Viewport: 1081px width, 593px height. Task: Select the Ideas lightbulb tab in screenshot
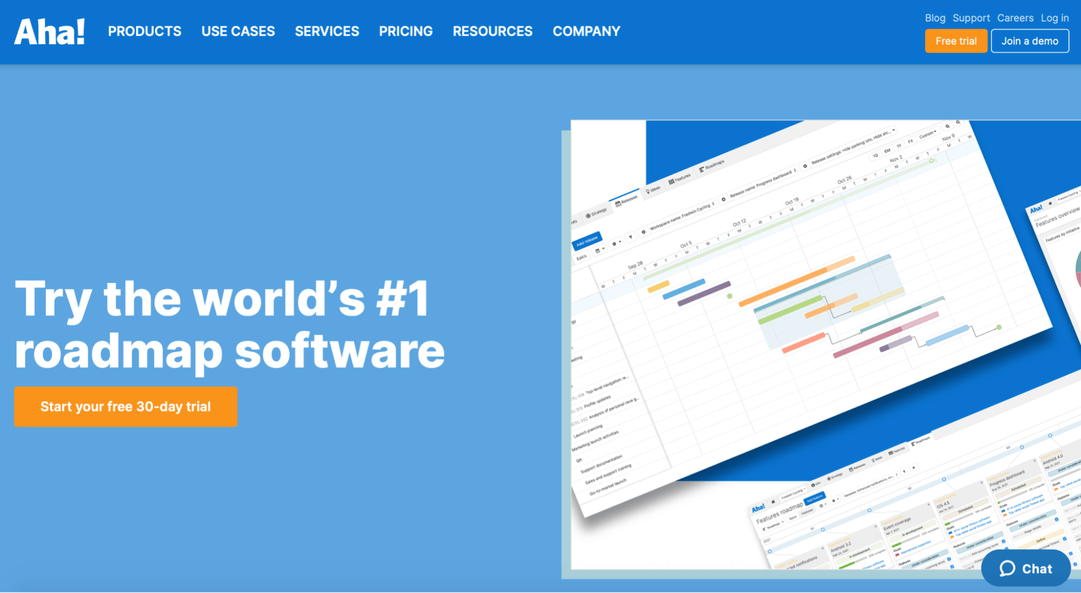tap(653, 189)
